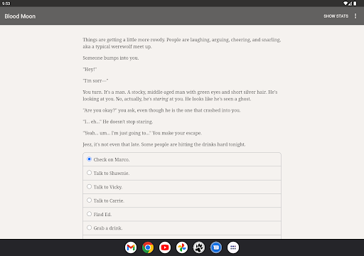Click the Show Stats button

(x=336, y=16)
